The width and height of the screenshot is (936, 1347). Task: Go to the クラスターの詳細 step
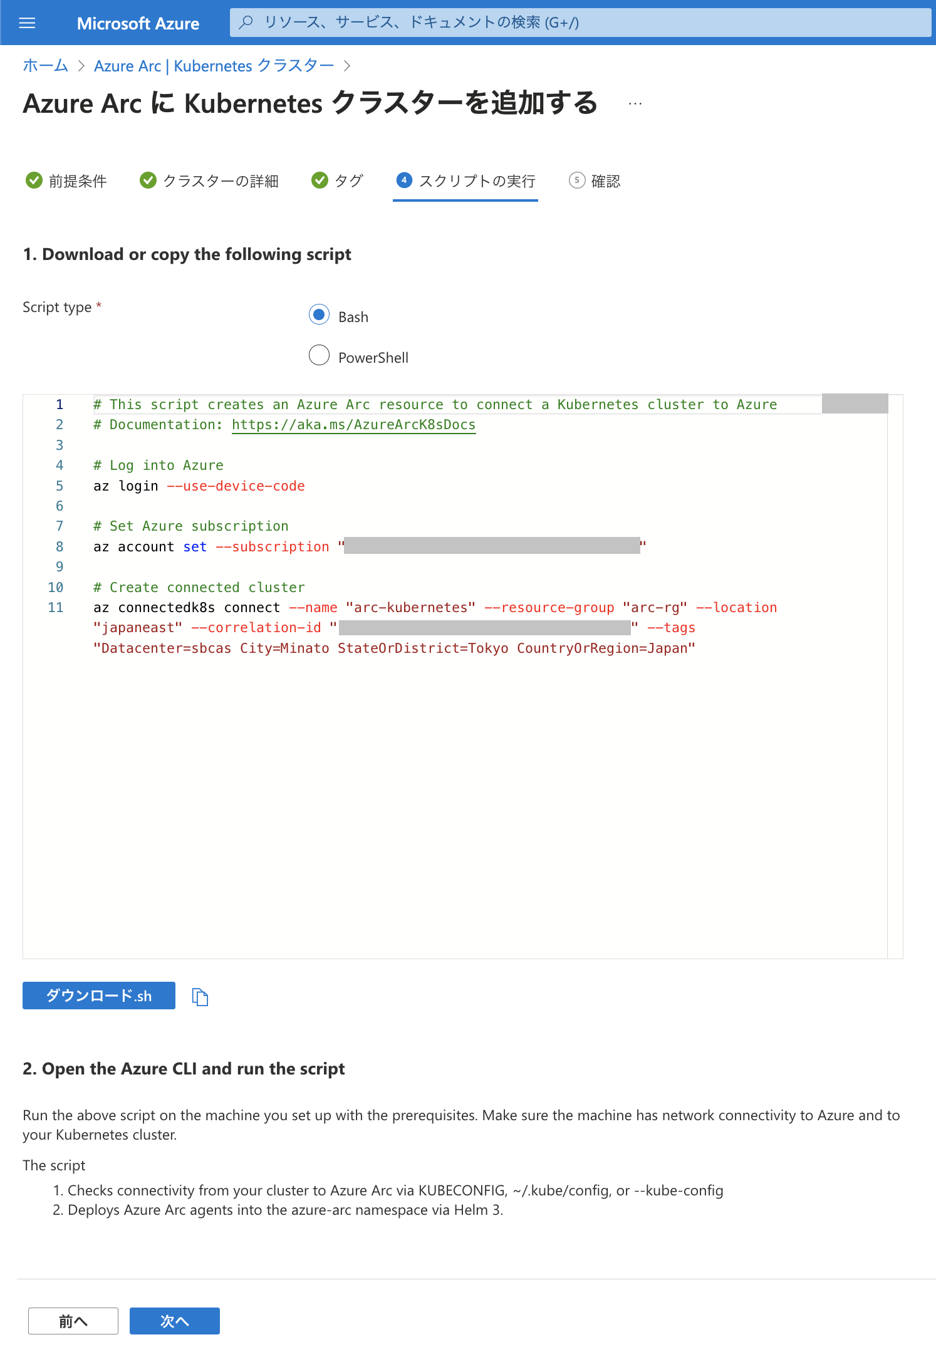tap(209, 181)
